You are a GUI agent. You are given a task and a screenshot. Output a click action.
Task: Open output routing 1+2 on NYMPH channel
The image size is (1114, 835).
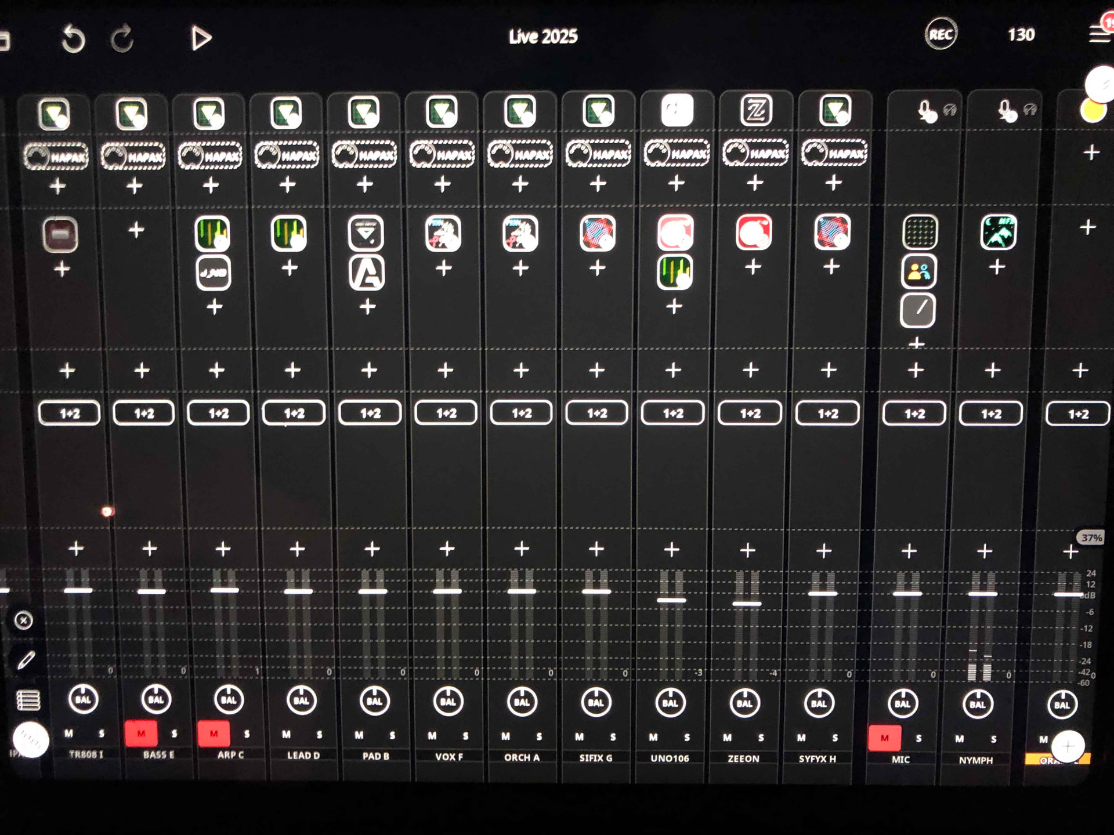click(990, 415)
